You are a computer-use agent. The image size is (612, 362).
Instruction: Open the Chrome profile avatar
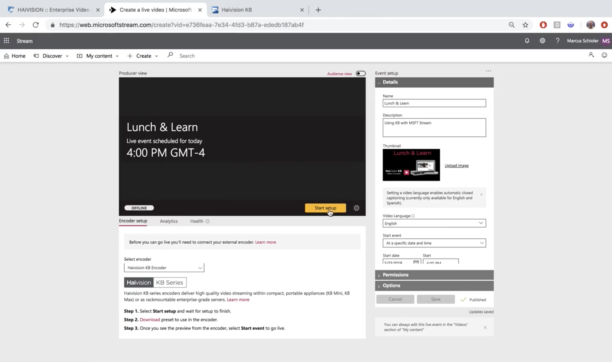(x=591, y=25)
